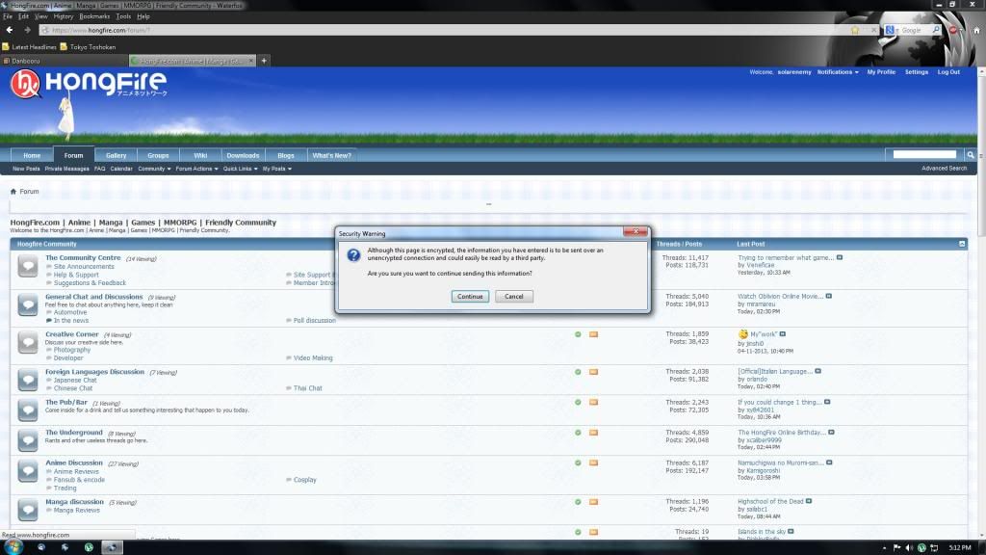
Task: Click the green icon in Manga discussion row
Action: tap(578, 501)
